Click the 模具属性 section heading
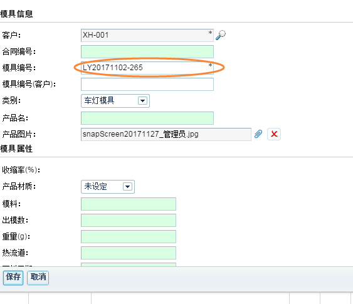 pyautogui.click(x=16, y=149)
